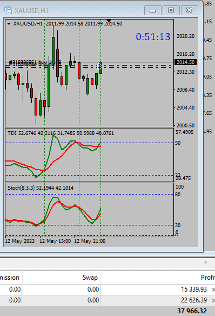This screenshot has height=316, width=215.
Task: Close the order with 15 339.93 profit
Action: pyautogui.click(x=213, y=289)
